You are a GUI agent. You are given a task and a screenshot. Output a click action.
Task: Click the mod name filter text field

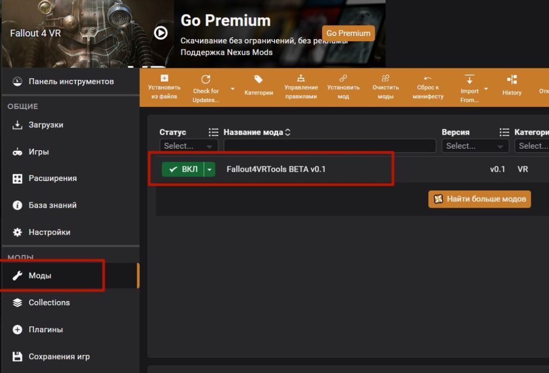pos(330,146)
